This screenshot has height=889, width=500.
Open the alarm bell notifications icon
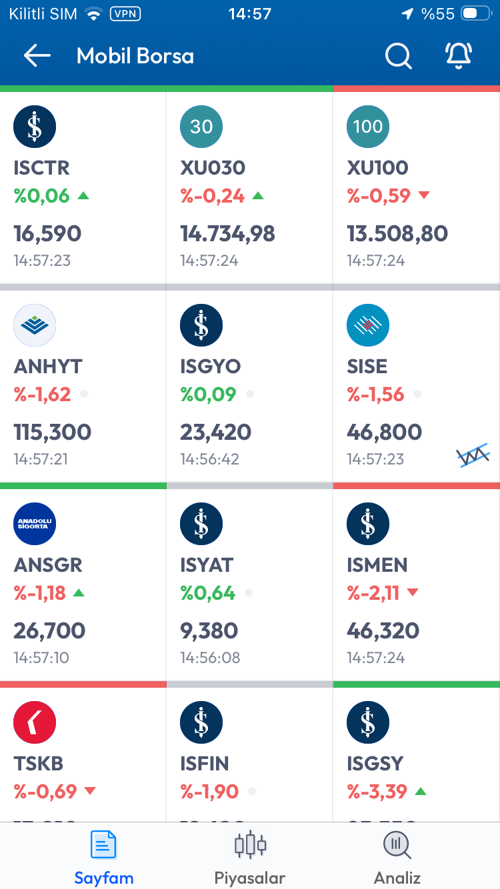459,56
